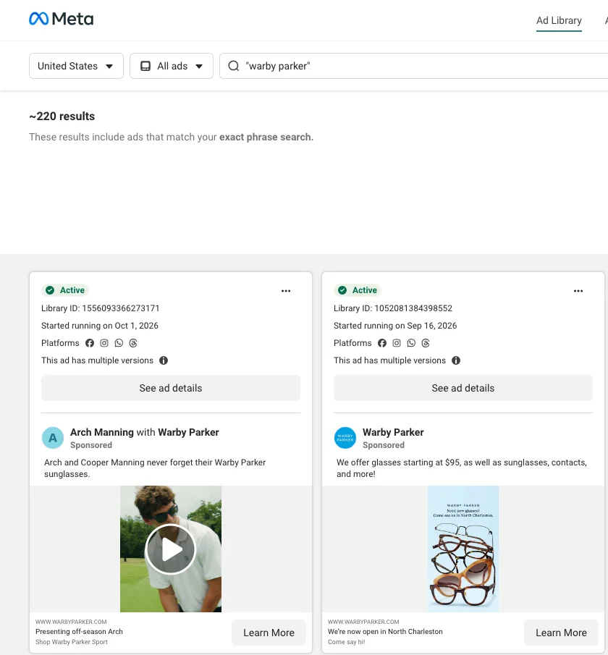This screenshot has width=608, height=655.
Task: Click the All ads category icon
Action: (x=145, y=66)
